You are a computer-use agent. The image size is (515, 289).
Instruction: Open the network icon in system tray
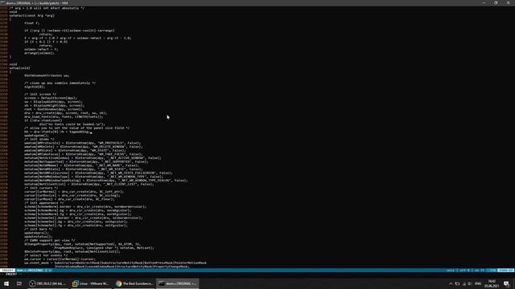tap(463, 283)
